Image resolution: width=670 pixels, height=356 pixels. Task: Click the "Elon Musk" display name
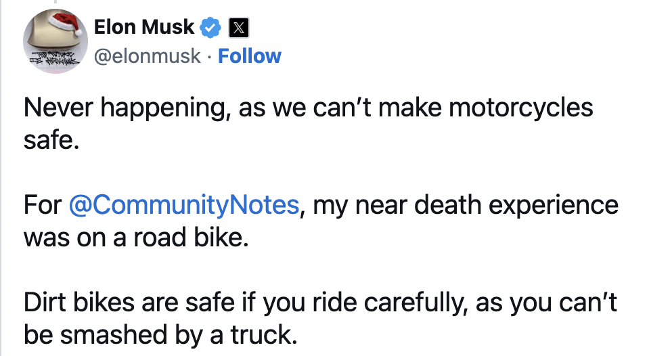tap(144, 27)
